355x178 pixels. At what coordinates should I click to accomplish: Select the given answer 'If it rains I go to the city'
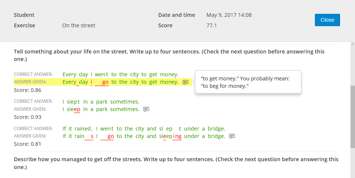pos(144,136)
